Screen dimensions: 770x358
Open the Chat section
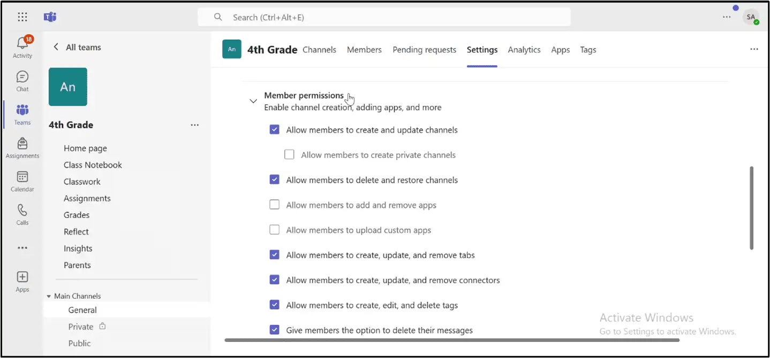(22, 80)
